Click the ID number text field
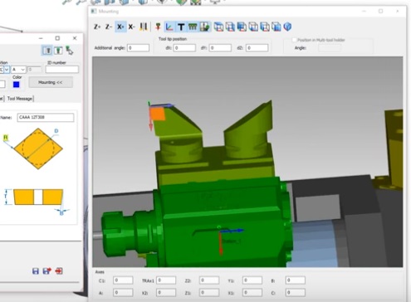This screenshot has width=411, height=302. [62, 70]
